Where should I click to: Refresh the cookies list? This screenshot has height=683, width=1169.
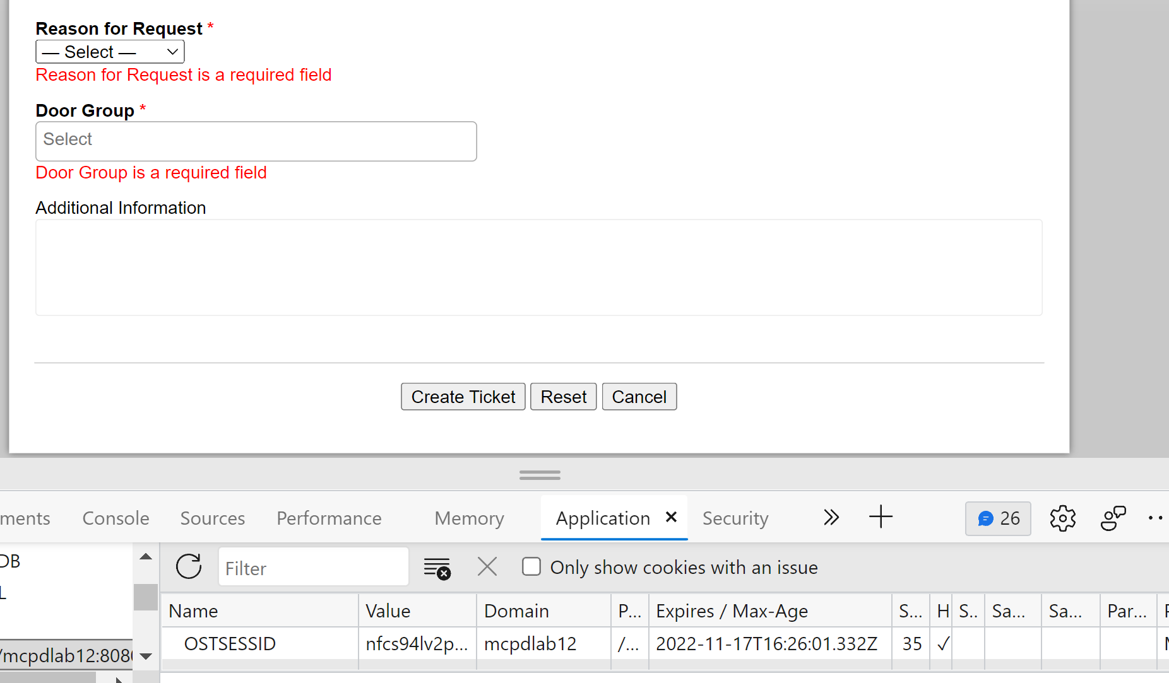[x=189, y=567]
